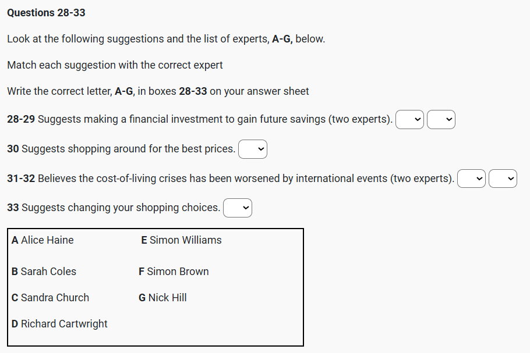This screenshot has width=530, height=353.
Task: Click expert G Nick Hill
Action: [x=162, y=298]
